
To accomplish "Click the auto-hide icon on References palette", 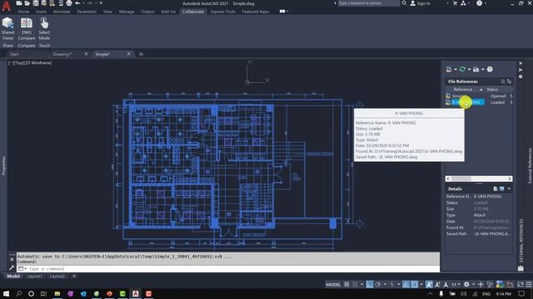I will 521,70.
